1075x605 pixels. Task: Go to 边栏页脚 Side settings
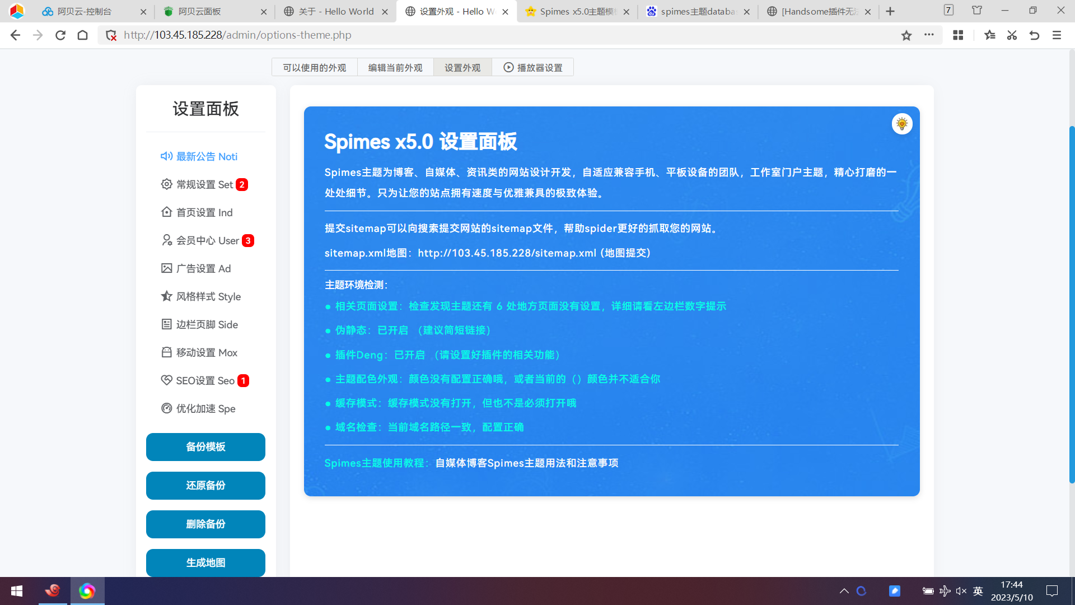pyautogui.click(x=199, y=324)
